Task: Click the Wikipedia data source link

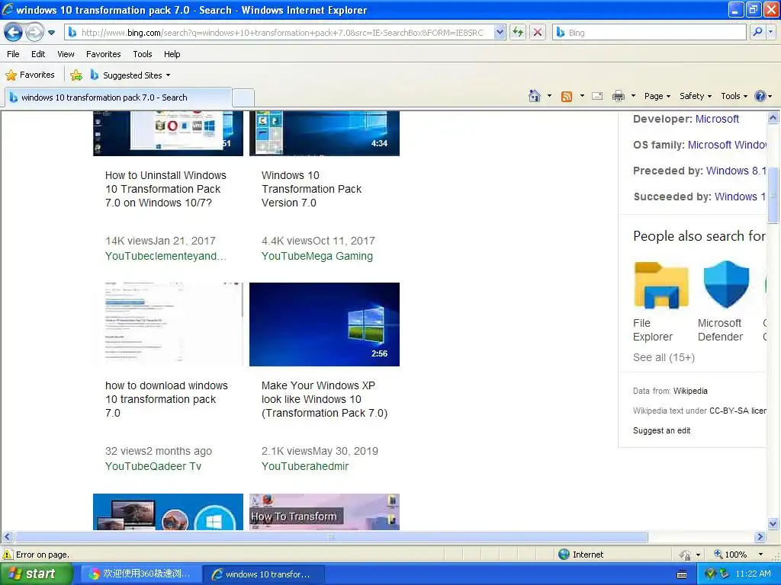Action: [689, 391]
